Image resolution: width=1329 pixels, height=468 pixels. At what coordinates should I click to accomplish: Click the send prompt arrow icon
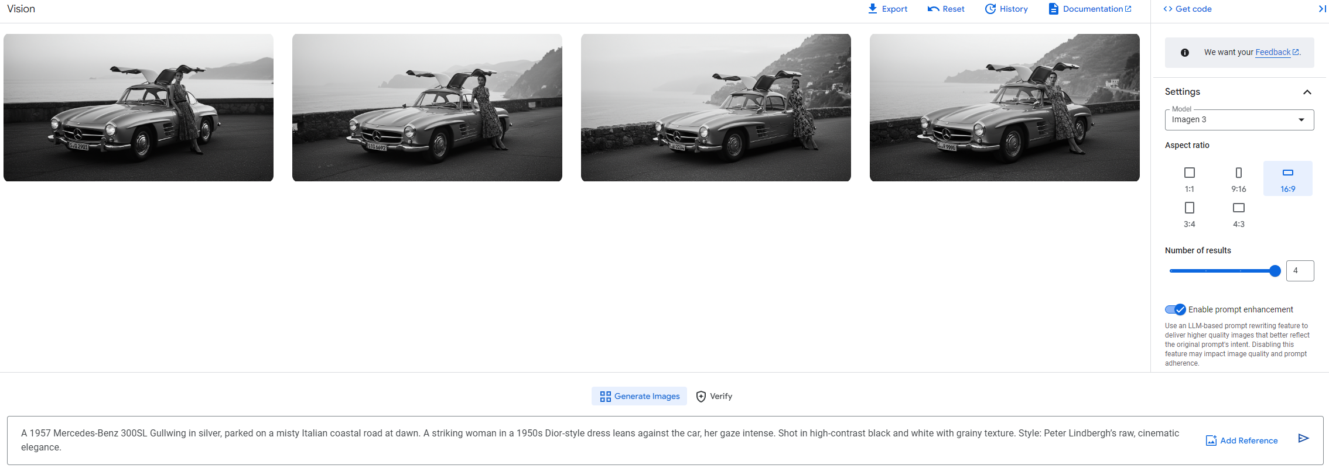tap(1303, 438)
